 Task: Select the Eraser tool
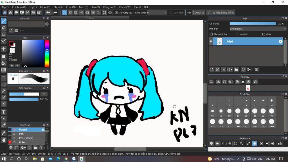(3, 28)
